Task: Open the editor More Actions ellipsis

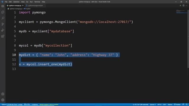Action: pyautogui.click(x=186, y=6)
